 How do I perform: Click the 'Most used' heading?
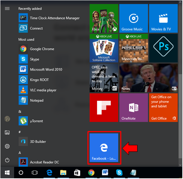(x=26, y=39)
